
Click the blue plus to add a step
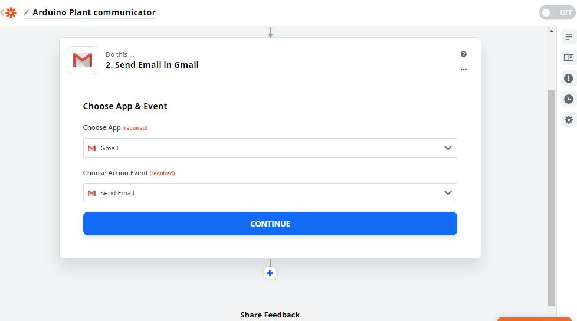tap(270, 273)
